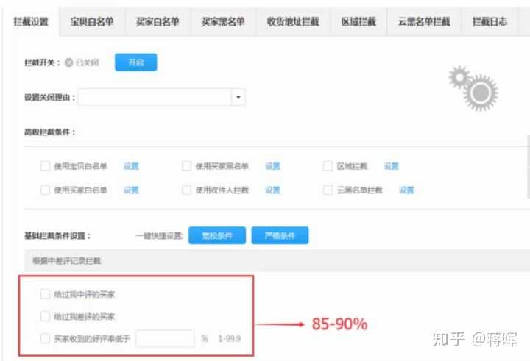Check 买家收到的好评率低于 checkbox

[45, 338]
